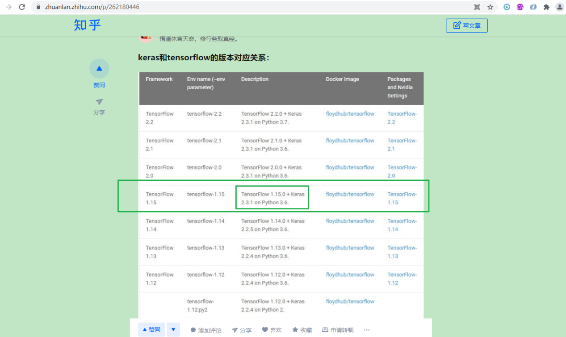Open floydhub/tensorflow link in tensorflow-1.12 row
Screen dimensions: 566x337
point(350,275)
